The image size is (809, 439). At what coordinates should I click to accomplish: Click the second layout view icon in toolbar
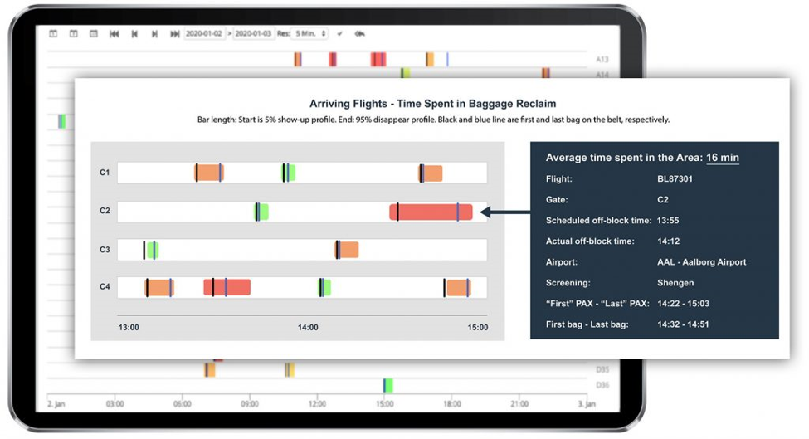(73, 34)
